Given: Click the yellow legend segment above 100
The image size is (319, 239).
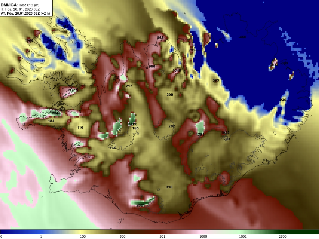Looking at the screenshot, I should [81, 232].
